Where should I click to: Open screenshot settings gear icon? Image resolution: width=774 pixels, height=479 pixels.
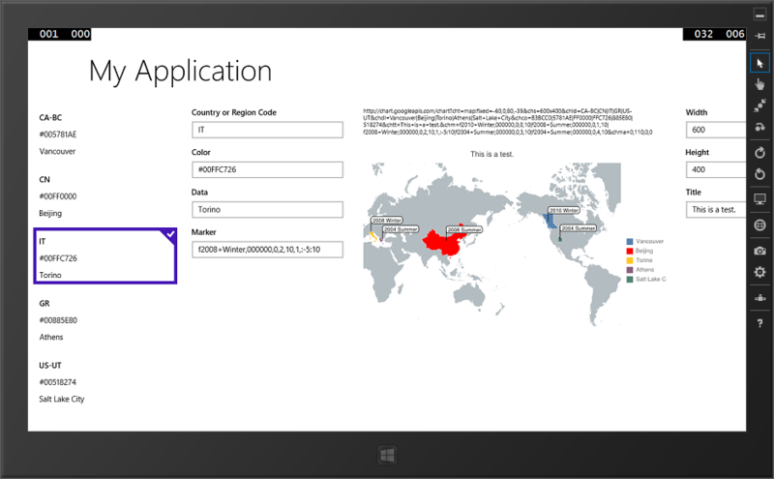(x=759, y=272)
